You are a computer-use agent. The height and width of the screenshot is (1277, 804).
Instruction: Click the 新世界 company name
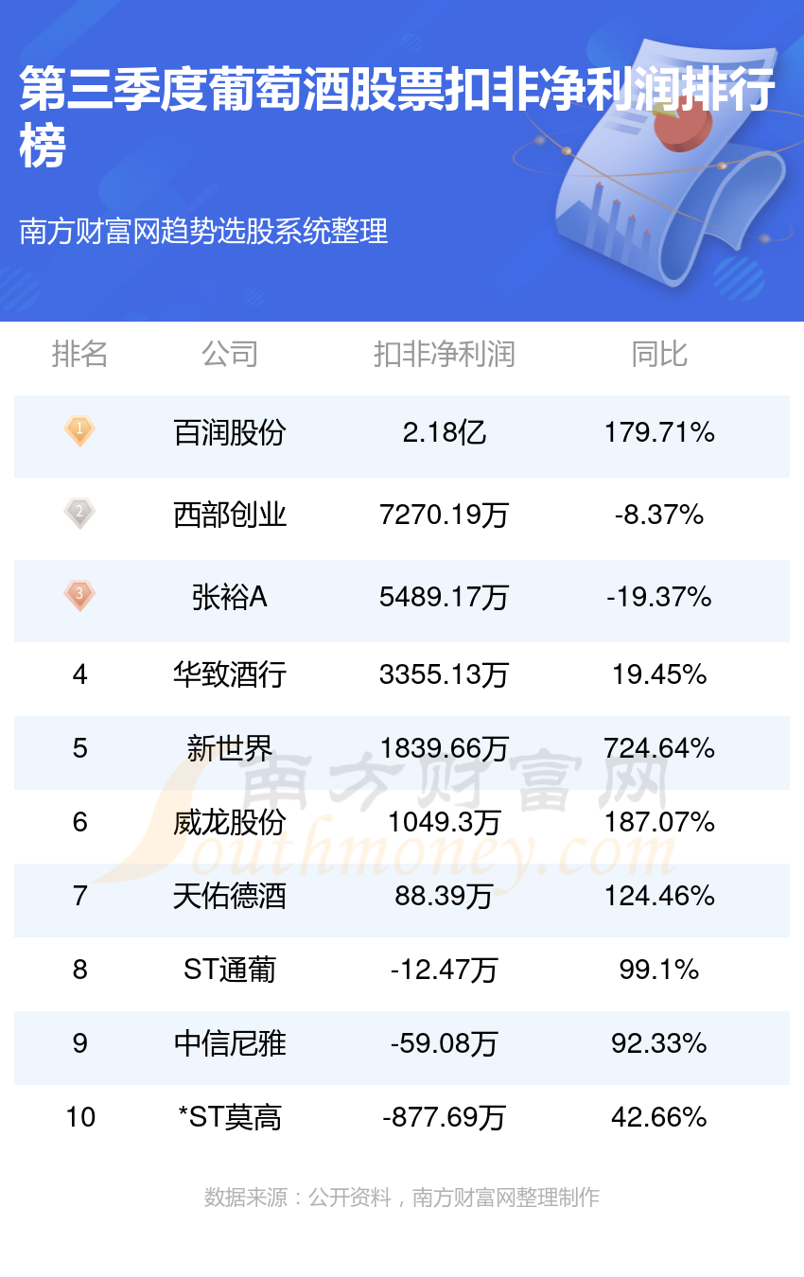[230, 748]
